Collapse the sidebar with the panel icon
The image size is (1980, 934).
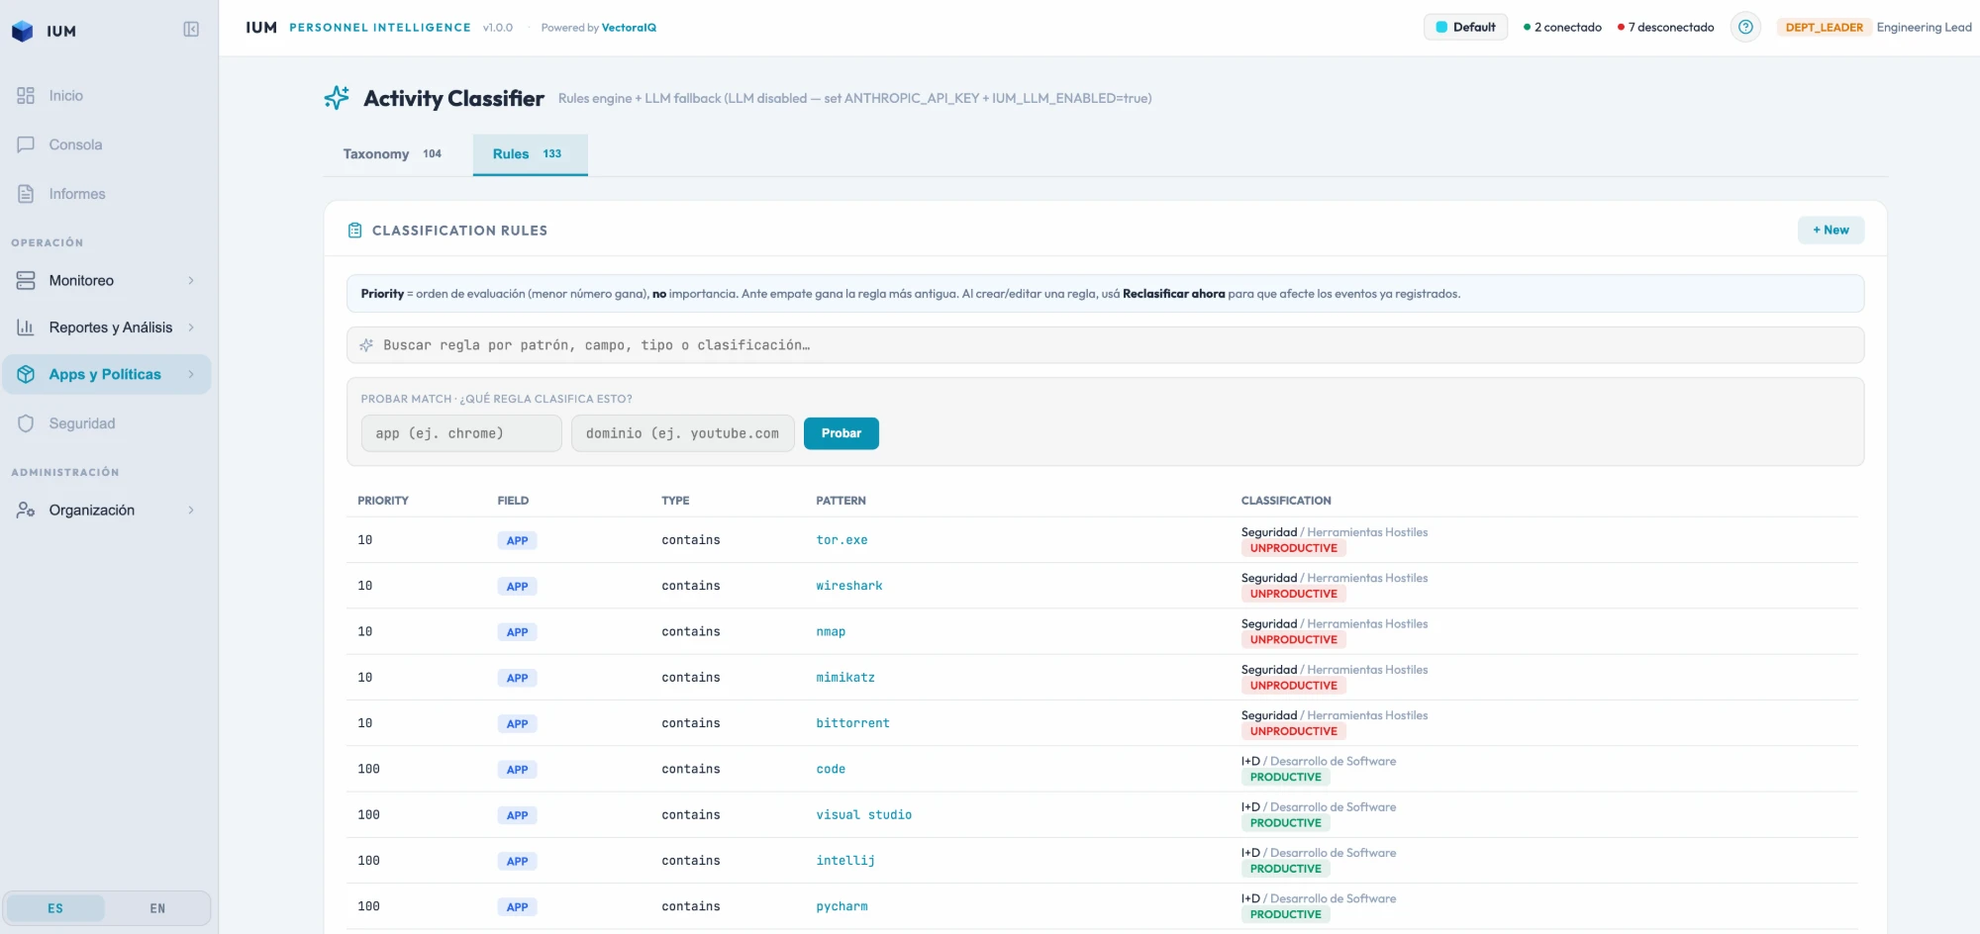coord(191,30)
